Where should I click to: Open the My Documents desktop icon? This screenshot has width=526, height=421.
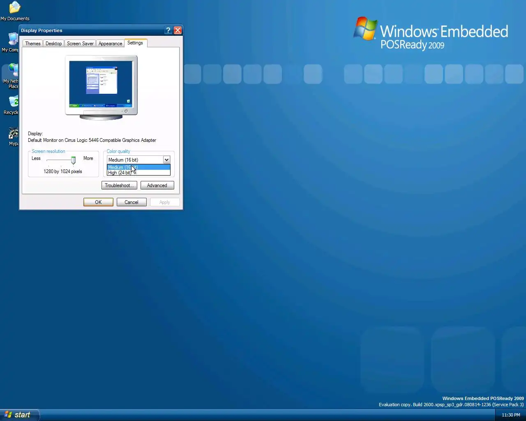tap(15, 11)
